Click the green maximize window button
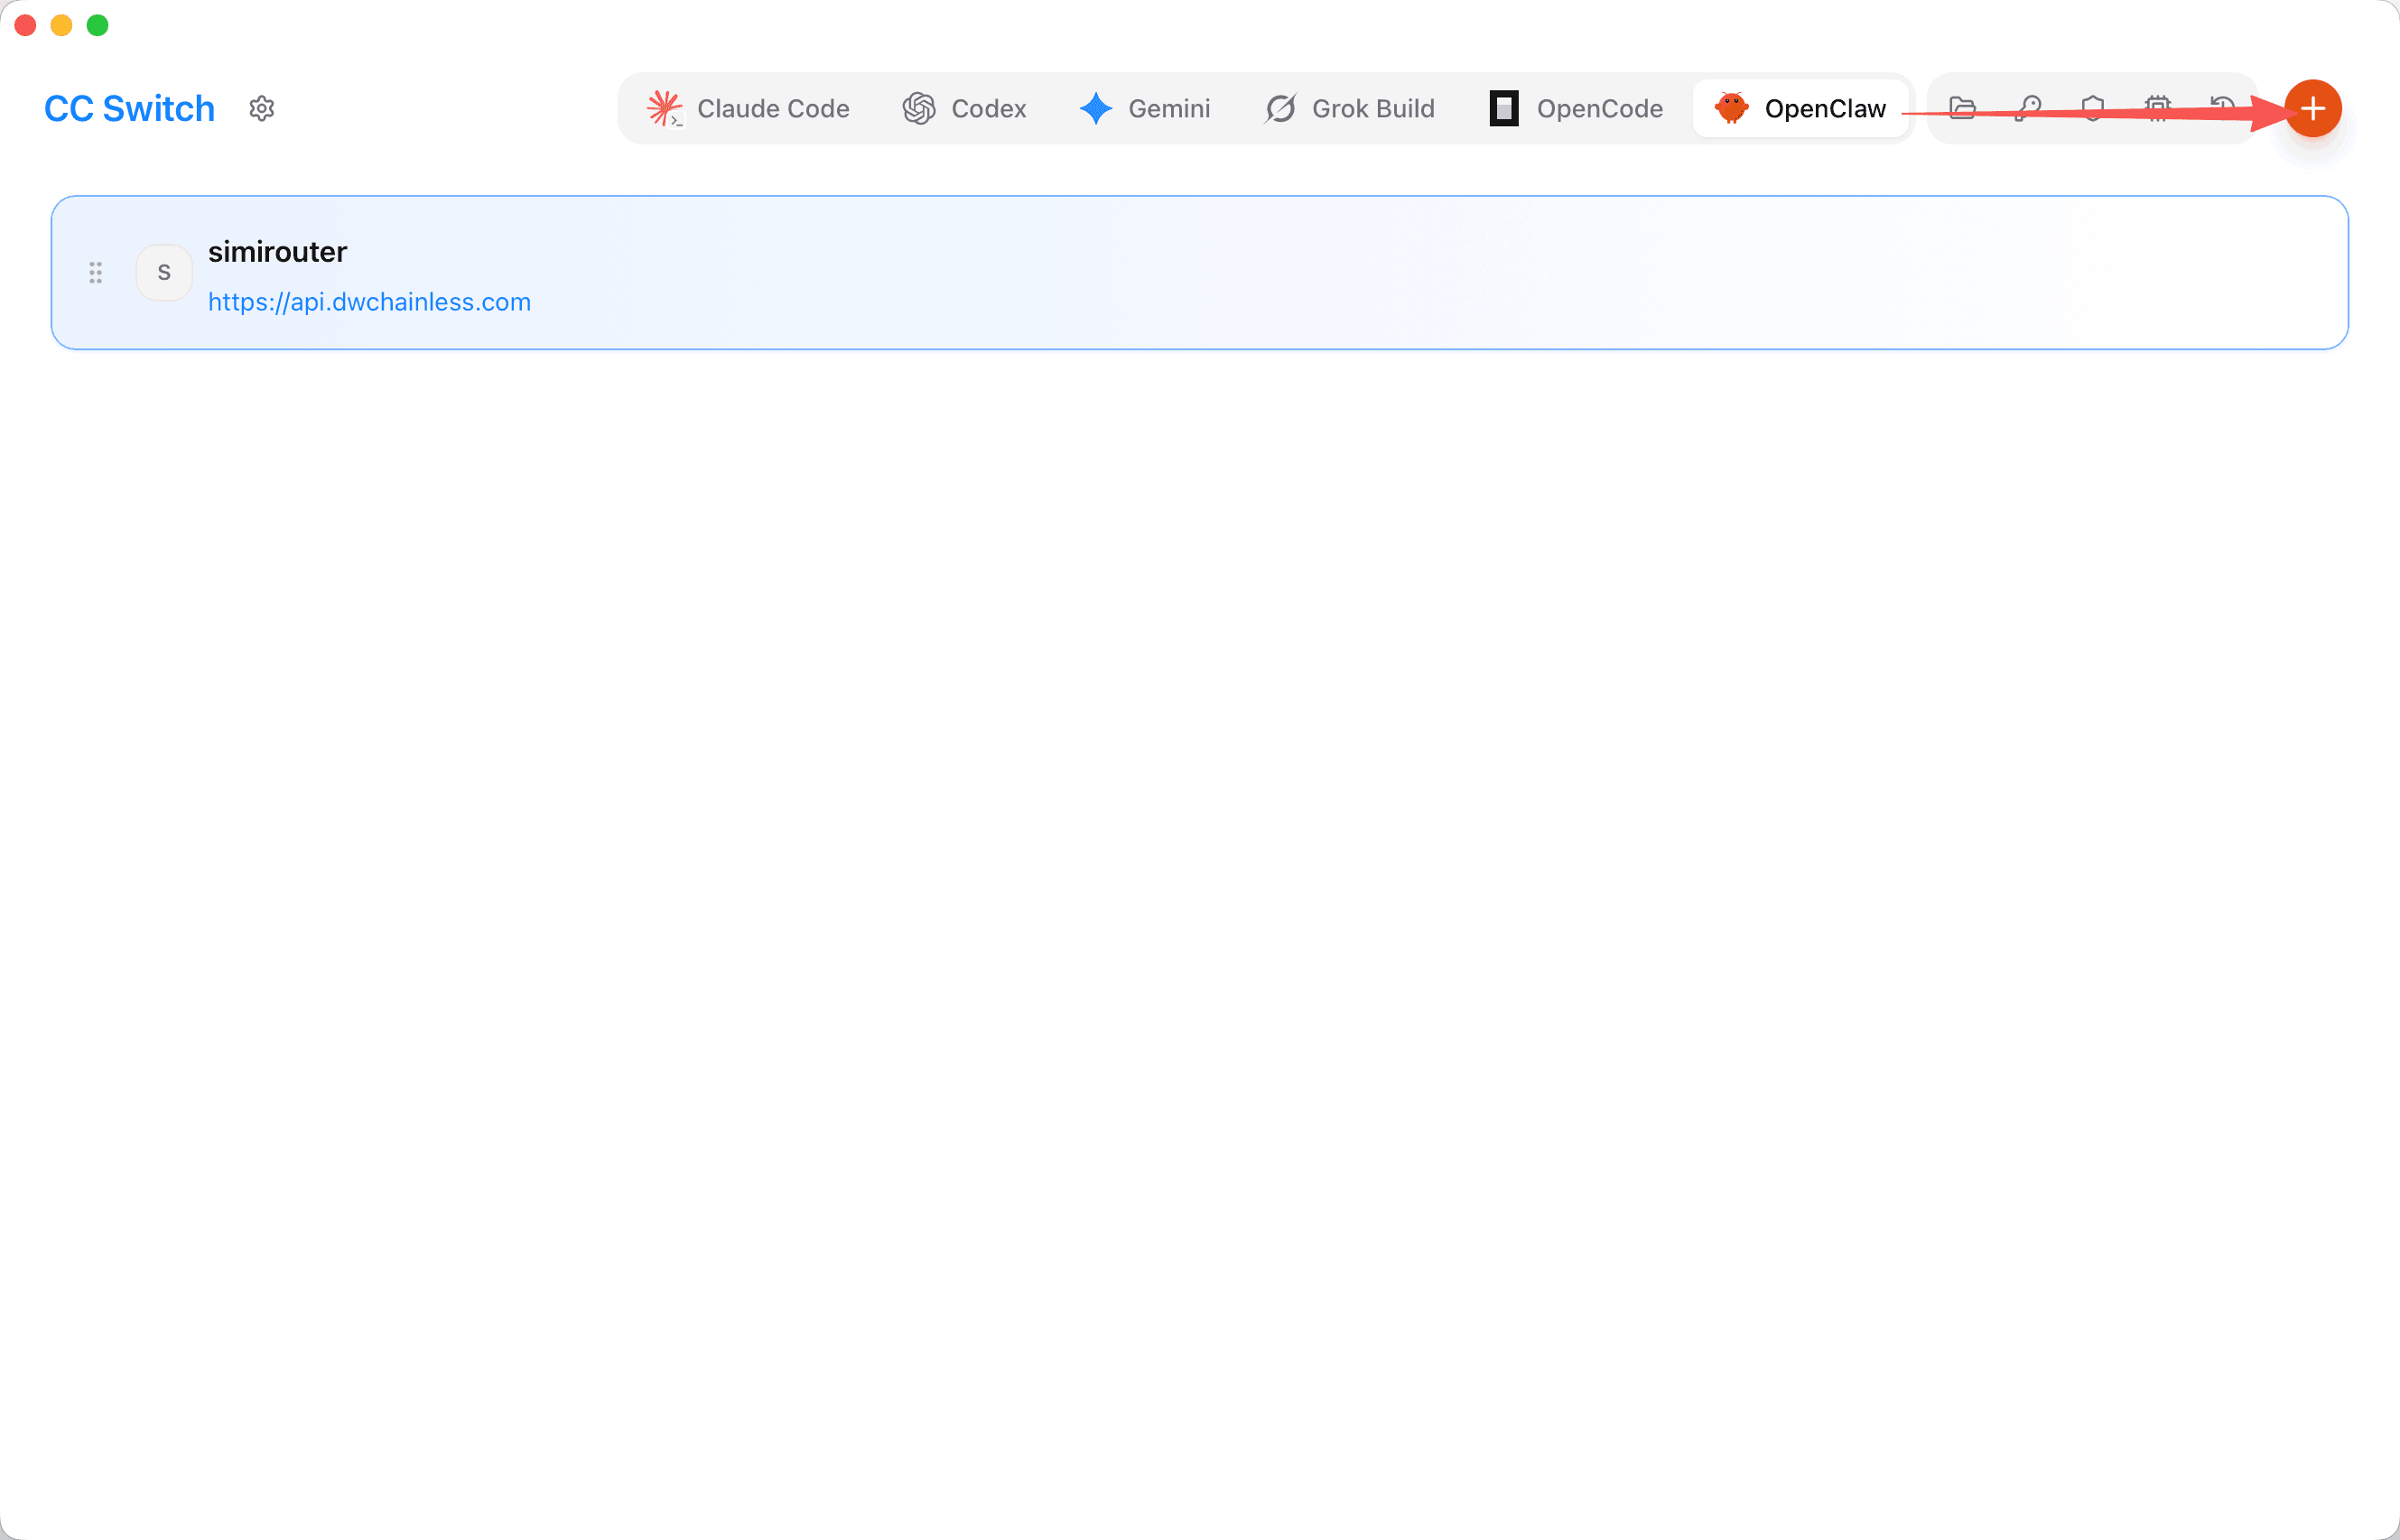 (97, 25)
